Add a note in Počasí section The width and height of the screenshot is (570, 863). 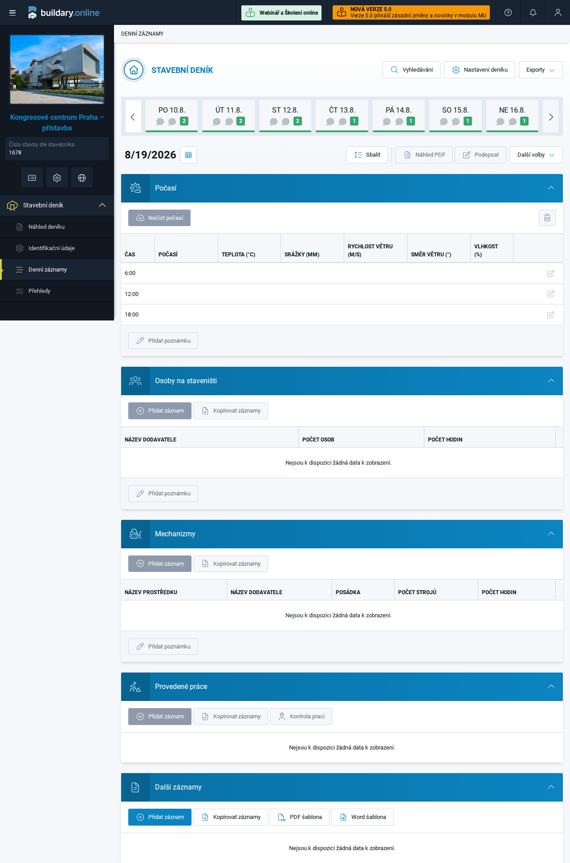(163, 341)
